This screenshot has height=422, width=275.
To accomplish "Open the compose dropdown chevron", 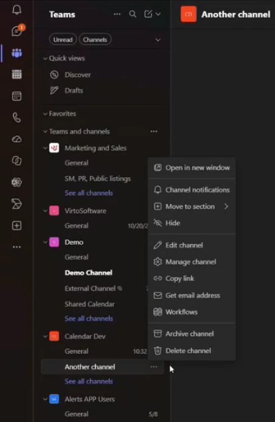I will 158,14.
